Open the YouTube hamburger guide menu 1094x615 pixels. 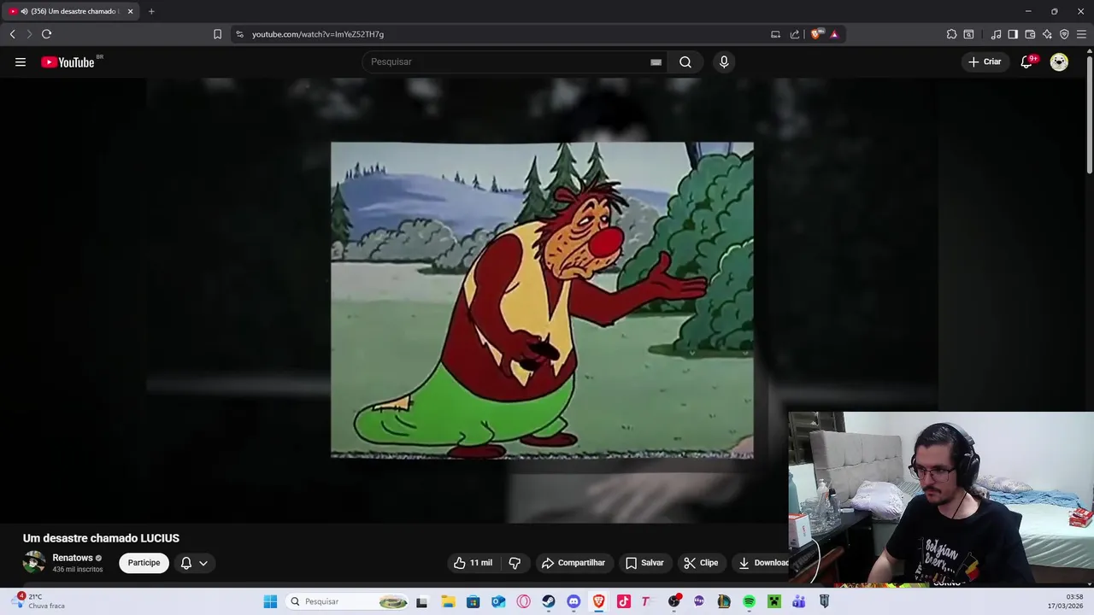tap(21, 61)
